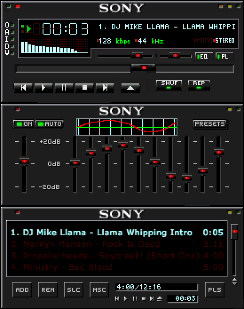The width and height of the screenshot is (244, 309).
Task: Toggle playlist window via PL button
Action: click(224, 56)
